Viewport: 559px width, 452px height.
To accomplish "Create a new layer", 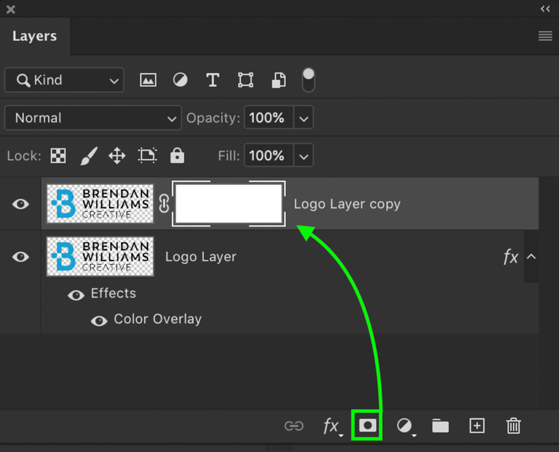I will [x=477, y=425].
